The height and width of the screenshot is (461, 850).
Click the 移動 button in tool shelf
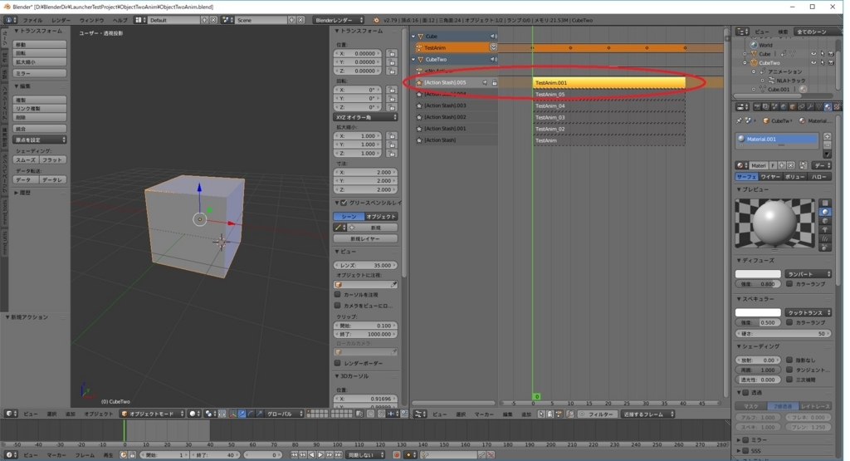pos(40,45)
